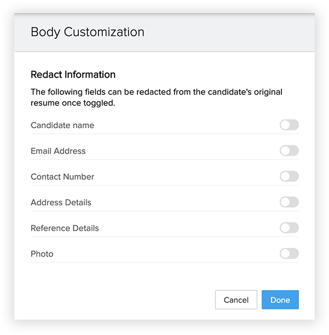Click the Candidate name label

click(62, 125)
